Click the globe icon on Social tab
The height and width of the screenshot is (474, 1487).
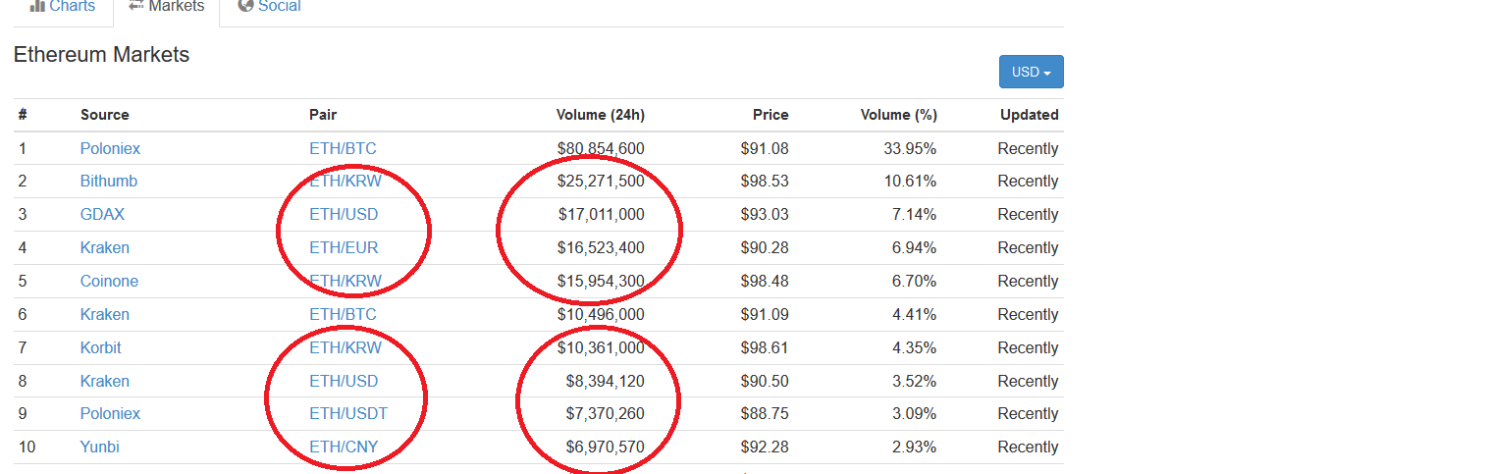coord(245,6)
